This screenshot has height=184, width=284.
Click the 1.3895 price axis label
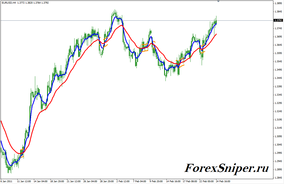(x=278, y=3)
